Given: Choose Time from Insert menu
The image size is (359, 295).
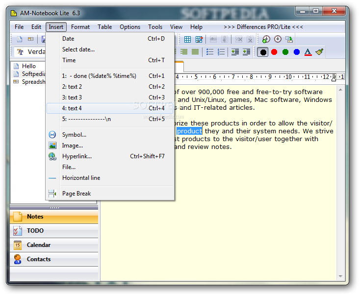Looking at the screenshot, I should [x=110, y=60].
